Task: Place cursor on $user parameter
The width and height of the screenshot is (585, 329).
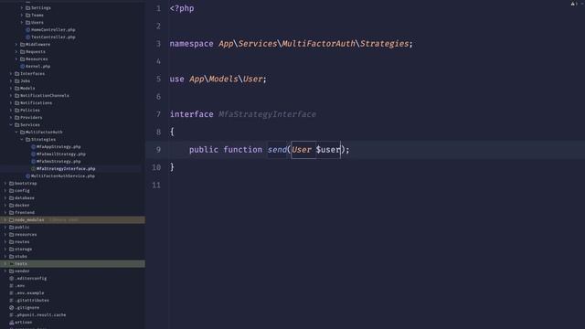Action: click(328, 150)
